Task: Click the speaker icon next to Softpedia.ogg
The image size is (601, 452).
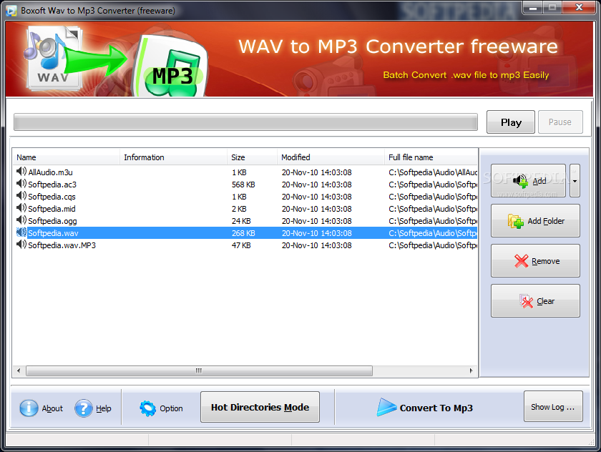Action: click(x=21, y=221)
